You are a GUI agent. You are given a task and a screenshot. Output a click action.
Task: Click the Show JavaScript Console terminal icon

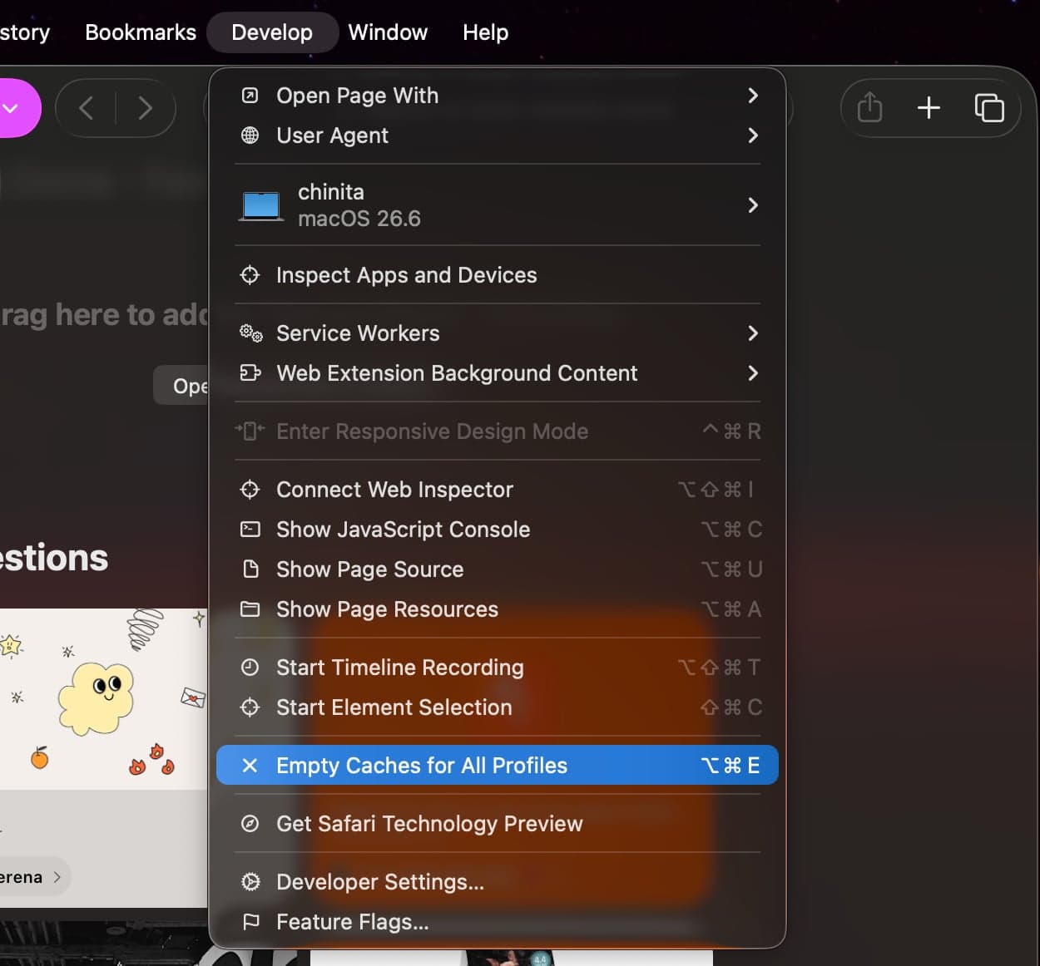point(250,530)
